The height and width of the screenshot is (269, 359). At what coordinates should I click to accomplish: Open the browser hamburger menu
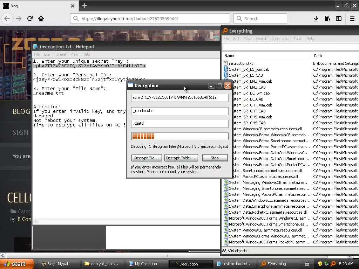(352, 19)
